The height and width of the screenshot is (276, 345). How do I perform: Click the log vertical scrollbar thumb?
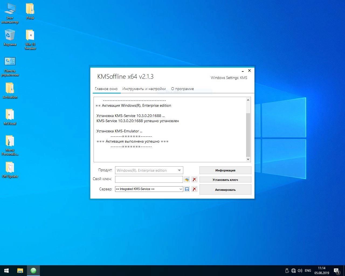tap(248, 135)
